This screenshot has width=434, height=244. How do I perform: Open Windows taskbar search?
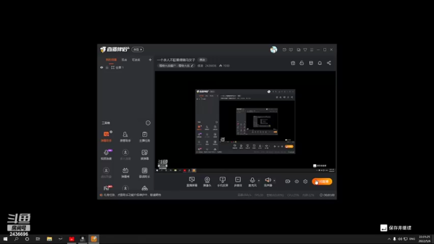(16, 239)
